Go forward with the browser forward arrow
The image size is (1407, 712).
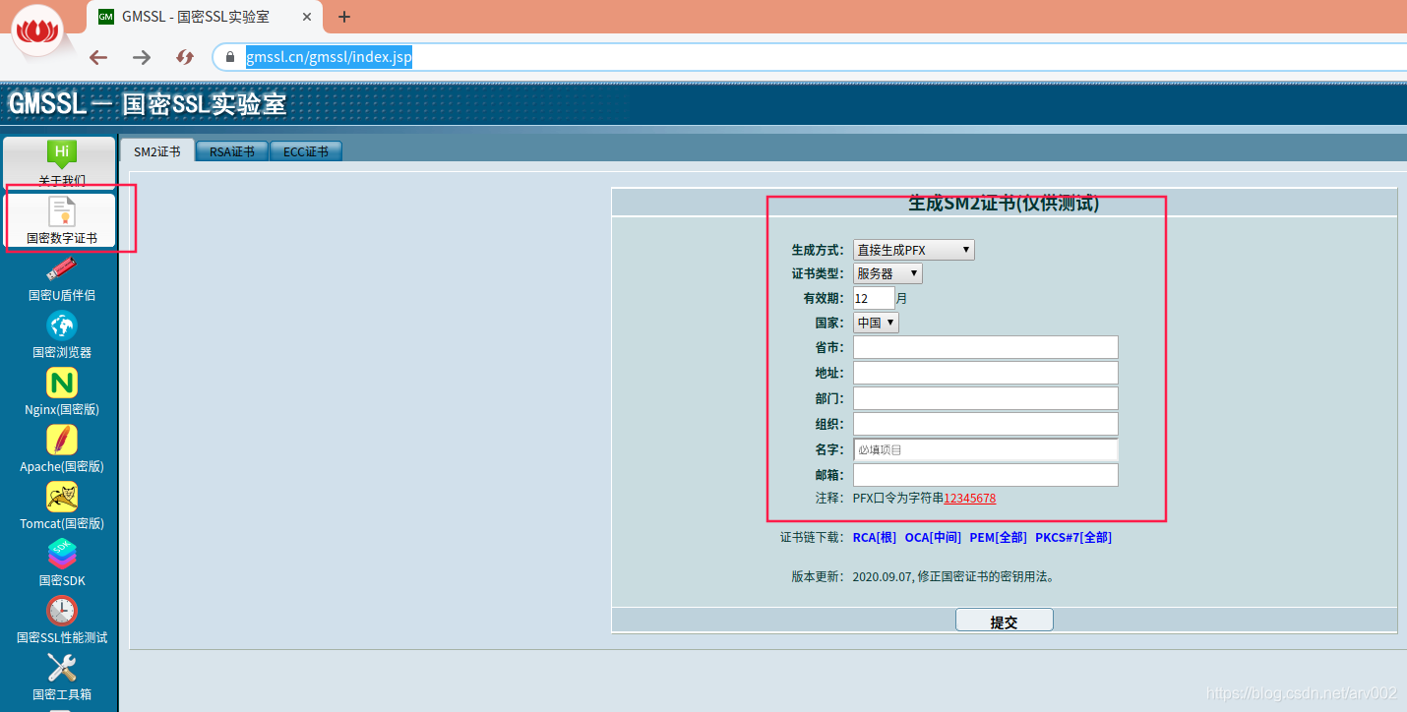click(142, 57)
